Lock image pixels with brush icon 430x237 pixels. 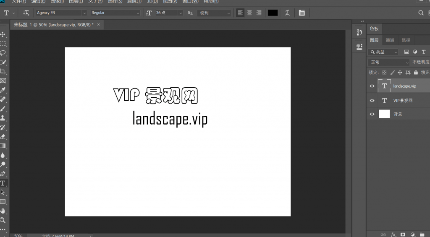click(x=392, y=73)
